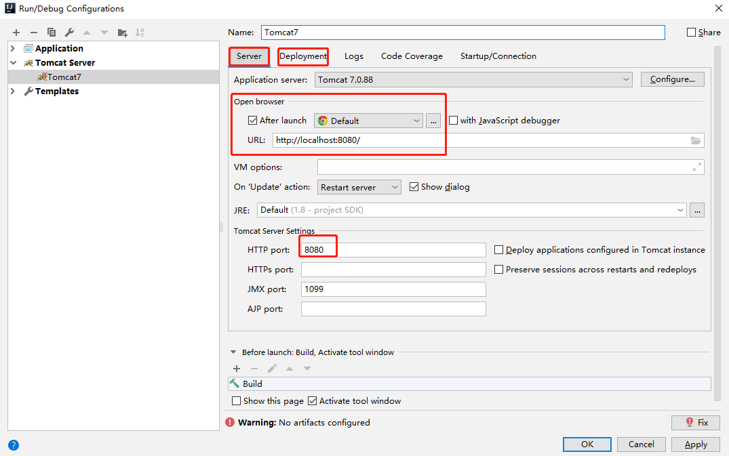The height and width of the screenshot is (456, 729).
Task: Open edit templates with the wrench icon
Action: pyautogui.click(x=68, y=32)
